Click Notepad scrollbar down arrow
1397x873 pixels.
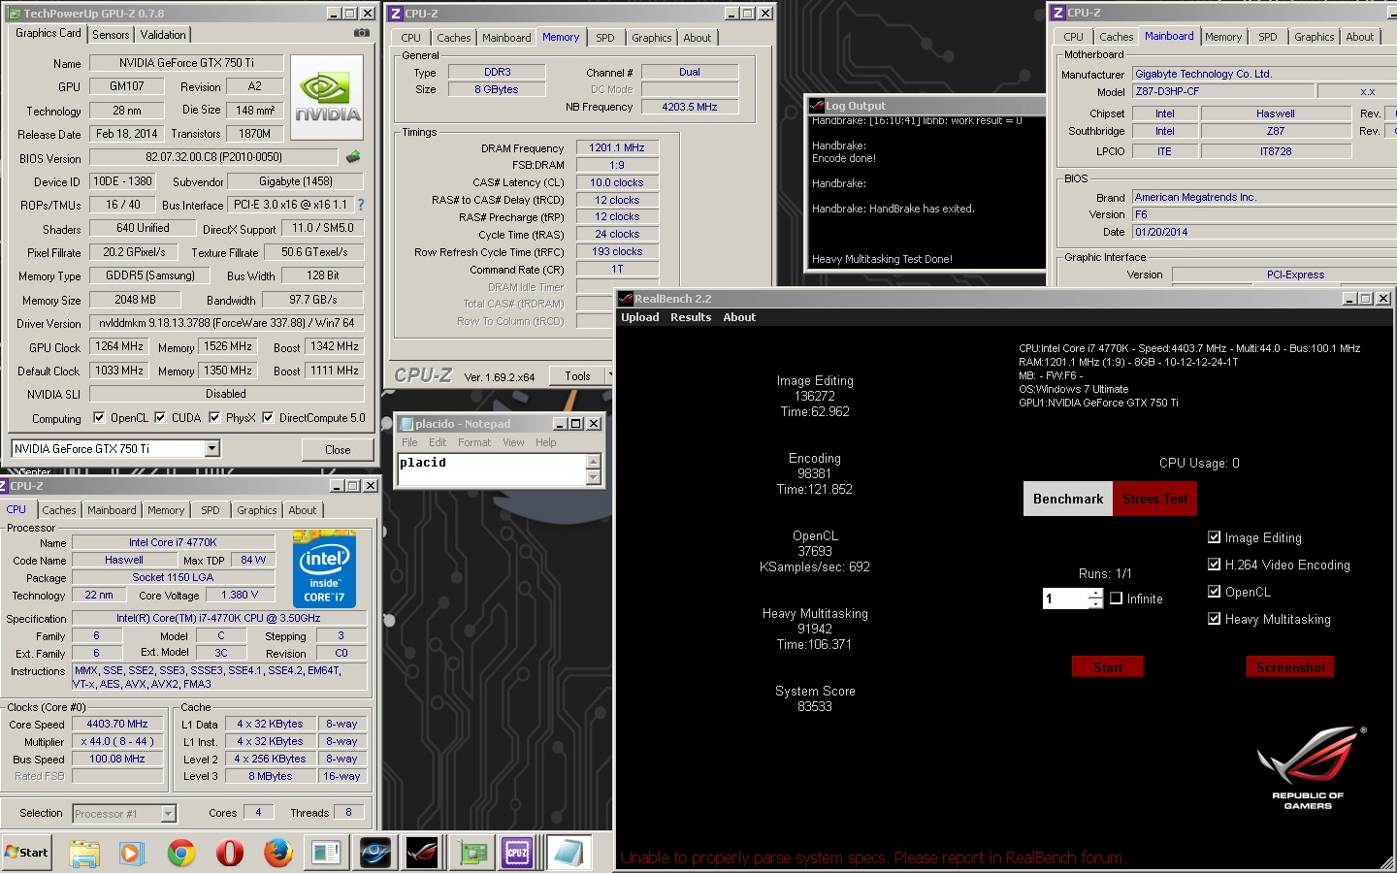[593, 478]
